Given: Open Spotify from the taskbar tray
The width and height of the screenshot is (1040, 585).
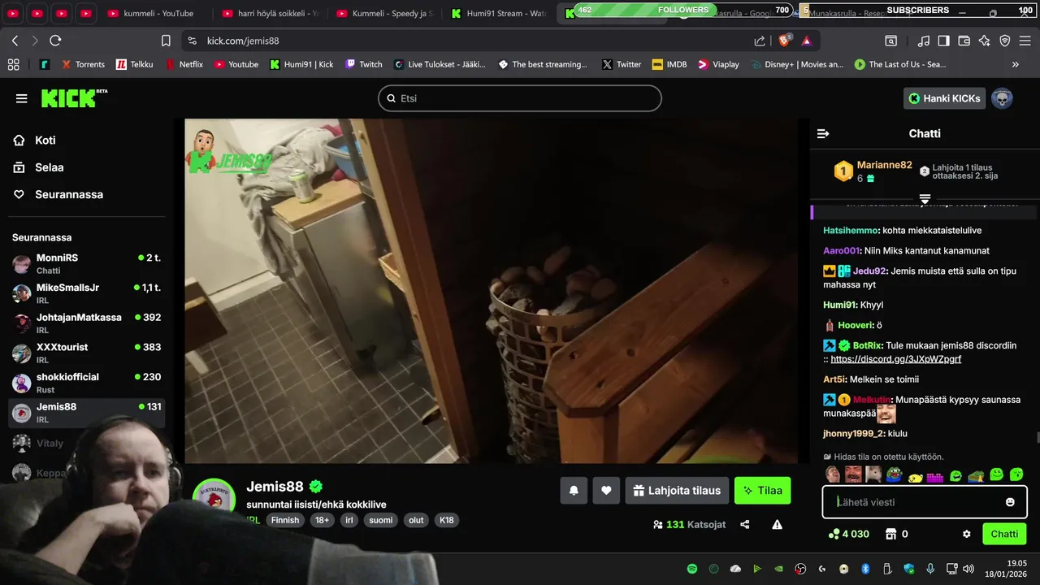Looking at the screenshot, I should [692, 569].
